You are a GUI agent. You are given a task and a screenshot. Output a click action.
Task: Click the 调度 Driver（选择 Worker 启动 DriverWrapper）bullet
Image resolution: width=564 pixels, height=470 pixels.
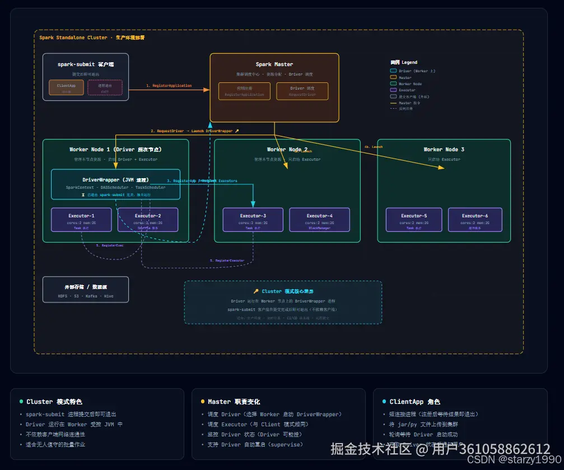pyautogui.click(x=275, y=414)
